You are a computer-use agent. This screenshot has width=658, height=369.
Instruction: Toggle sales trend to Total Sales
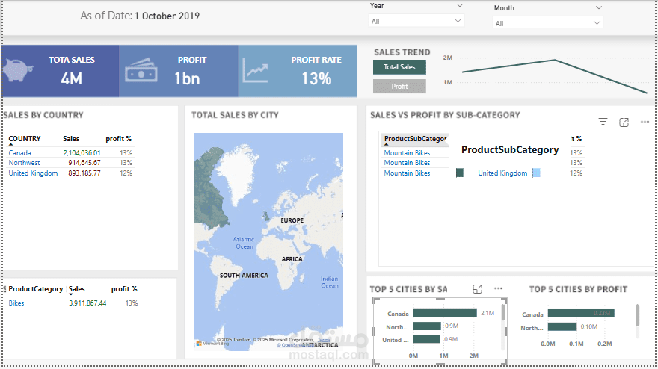coord(399,67)
